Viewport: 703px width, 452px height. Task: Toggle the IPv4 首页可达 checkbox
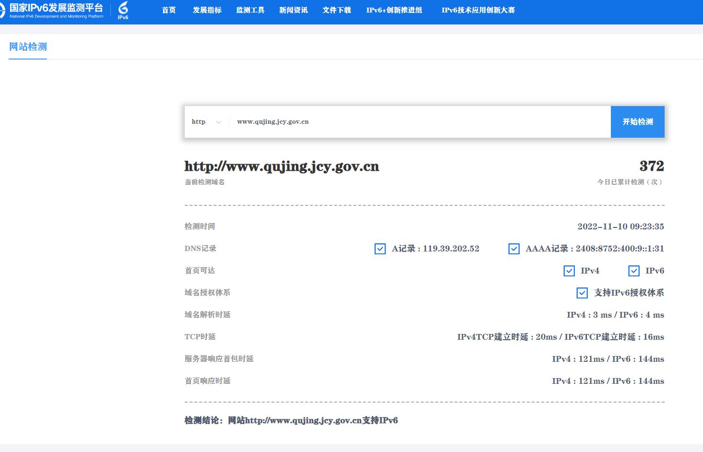[x=569, y=271]
